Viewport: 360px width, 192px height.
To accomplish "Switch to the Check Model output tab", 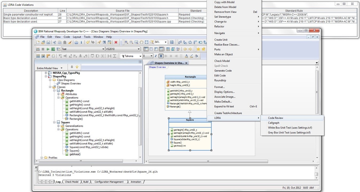I will (x=72, y=182).
